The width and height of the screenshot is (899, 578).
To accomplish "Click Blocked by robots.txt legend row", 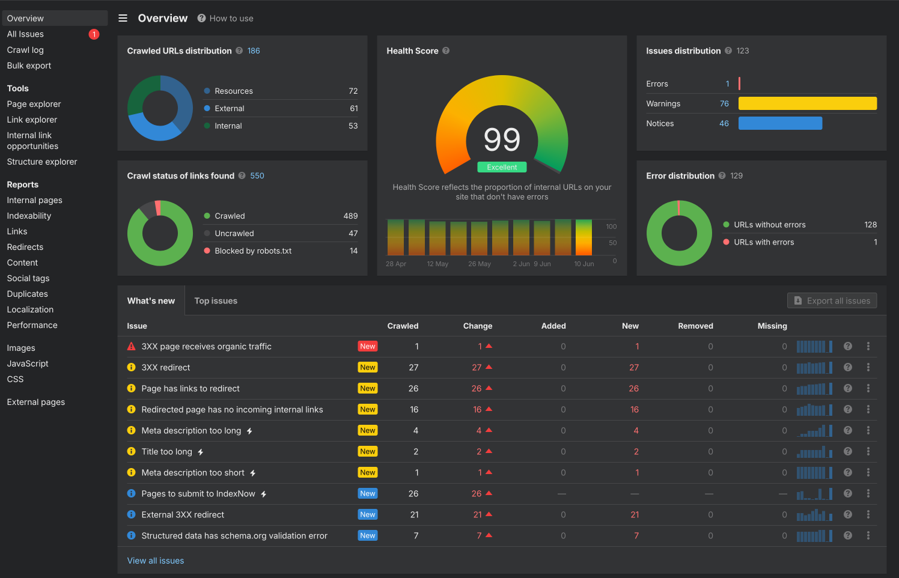I will point(281,251).
